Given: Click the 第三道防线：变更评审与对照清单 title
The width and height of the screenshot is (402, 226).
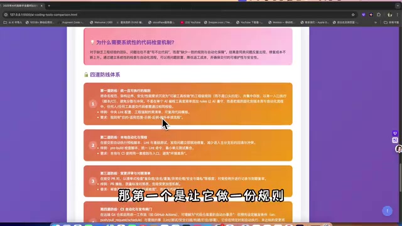Looking at the screenshot, I should [125, 173].
